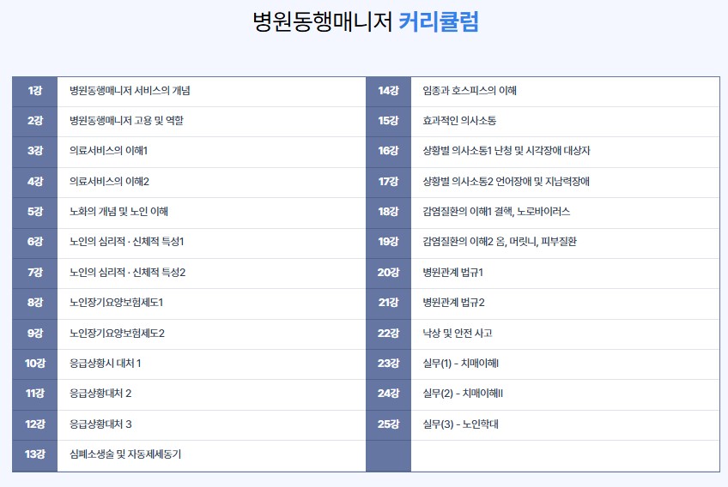Click 노인의 심리적 · 신체적 특성2 title

point(127,273)
